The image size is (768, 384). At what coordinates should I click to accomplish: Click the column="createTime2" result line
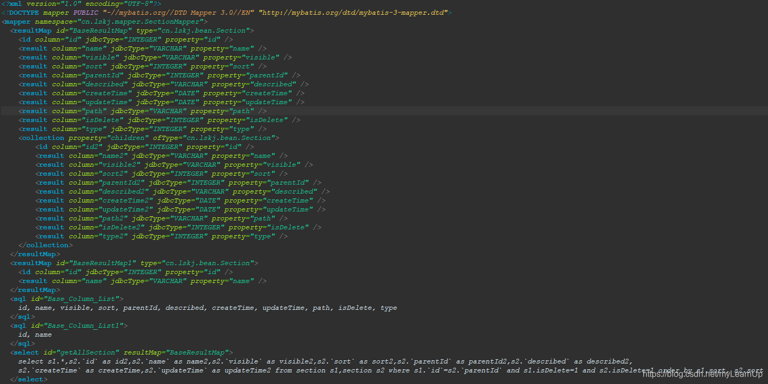pos(180,200)
